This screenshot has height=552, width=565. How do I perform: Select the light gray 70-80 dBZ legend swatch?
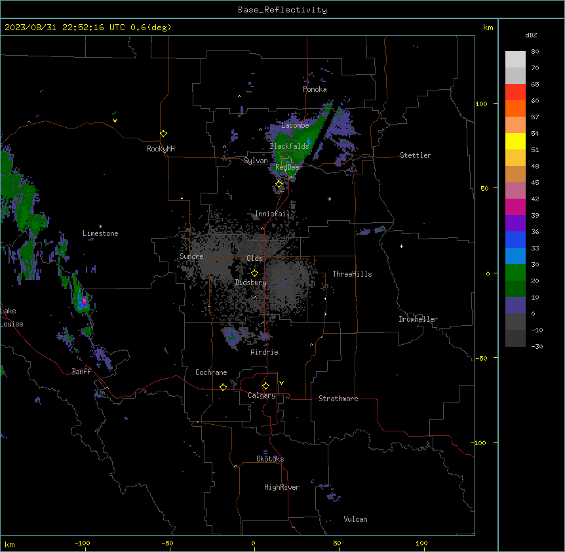coord(515,60)
